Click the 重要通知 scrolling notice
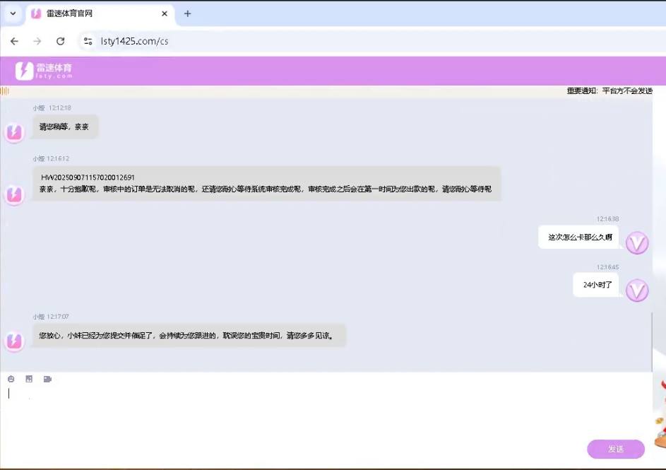Viewport: 666px width, 470px height. pos(609,91)
